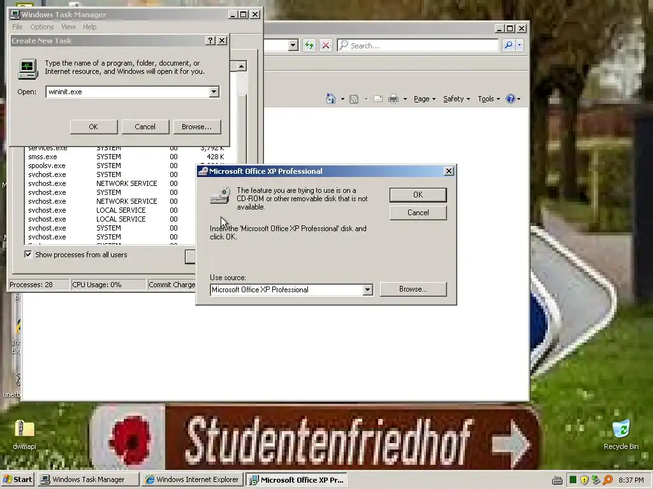Switch to Microsoft Office XP taskbar button
Viewport: 653px width, 489px height.
click(x=296, y=479)
